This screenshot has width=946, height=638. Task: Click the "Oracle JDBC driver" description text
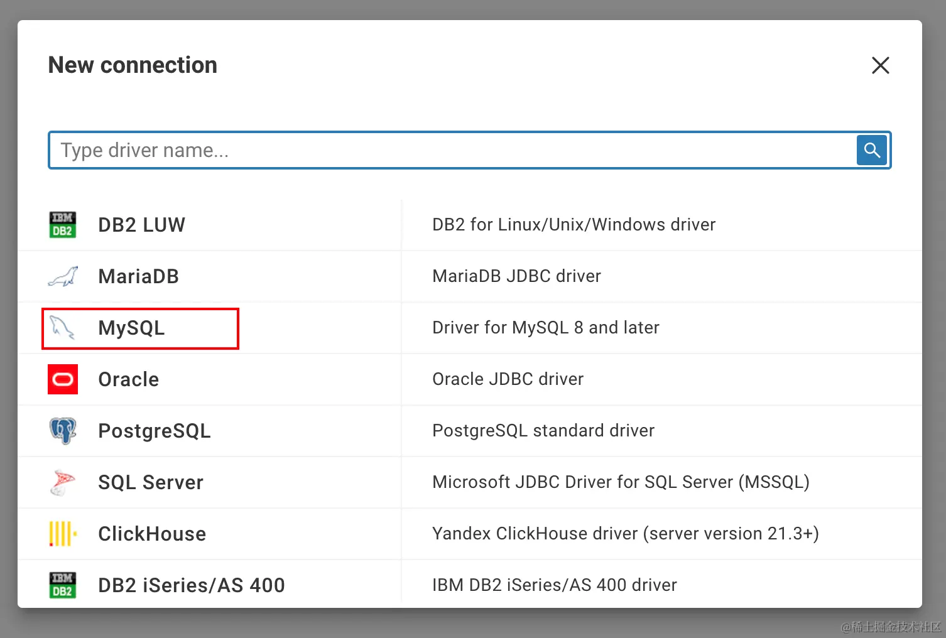pyautogui.click(x=508, y=379)
